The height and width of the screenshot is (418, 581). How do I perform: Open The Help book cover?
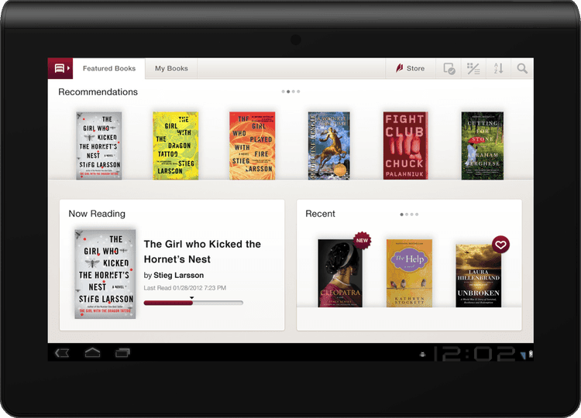pyautogui.click(x=410, y=273)
